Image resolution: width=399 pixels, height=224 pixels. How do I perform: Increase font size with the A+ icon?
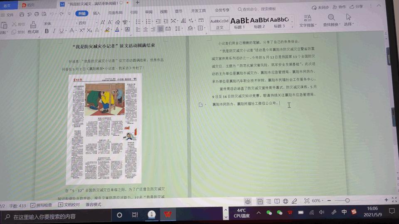[x=102, y=22]
